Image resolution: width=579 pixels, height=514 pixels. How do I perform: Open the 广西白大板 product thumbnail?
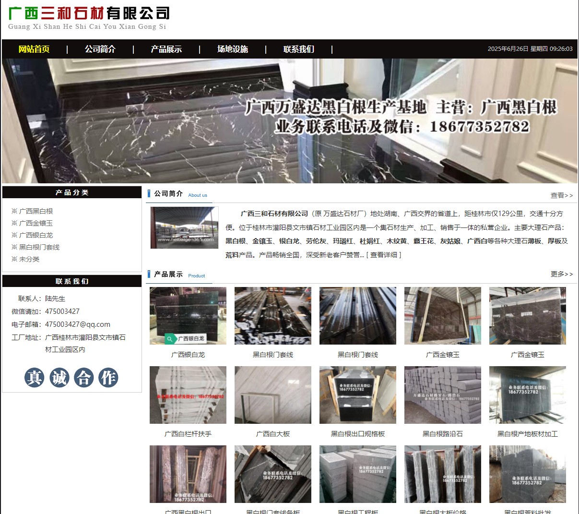[x=272, y=395]
